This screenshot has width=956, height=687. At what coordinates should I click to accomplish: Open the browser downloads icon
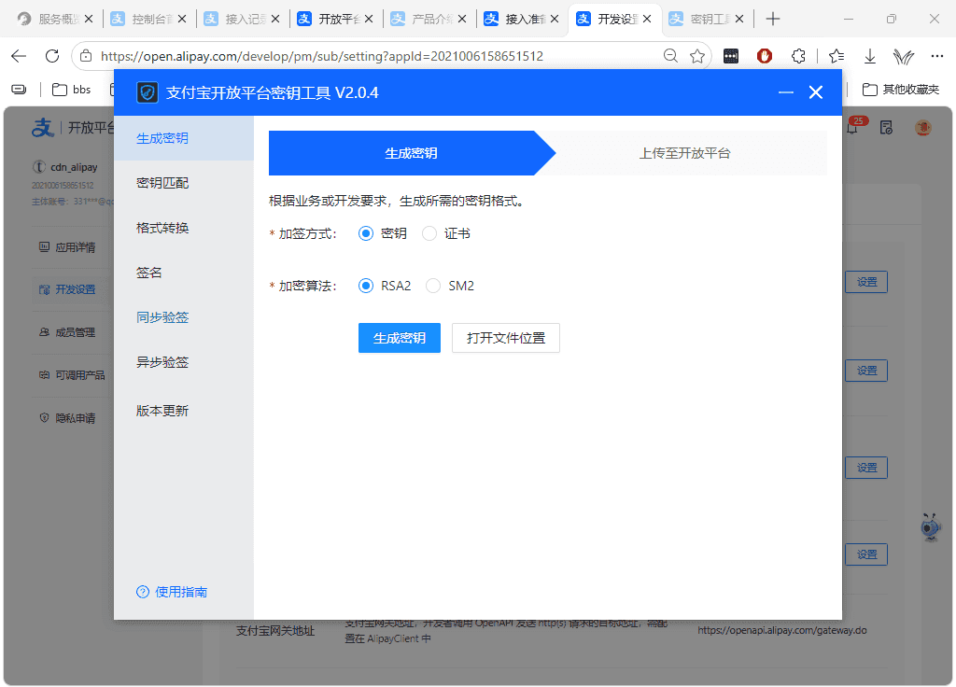click(x=870, y=56)
